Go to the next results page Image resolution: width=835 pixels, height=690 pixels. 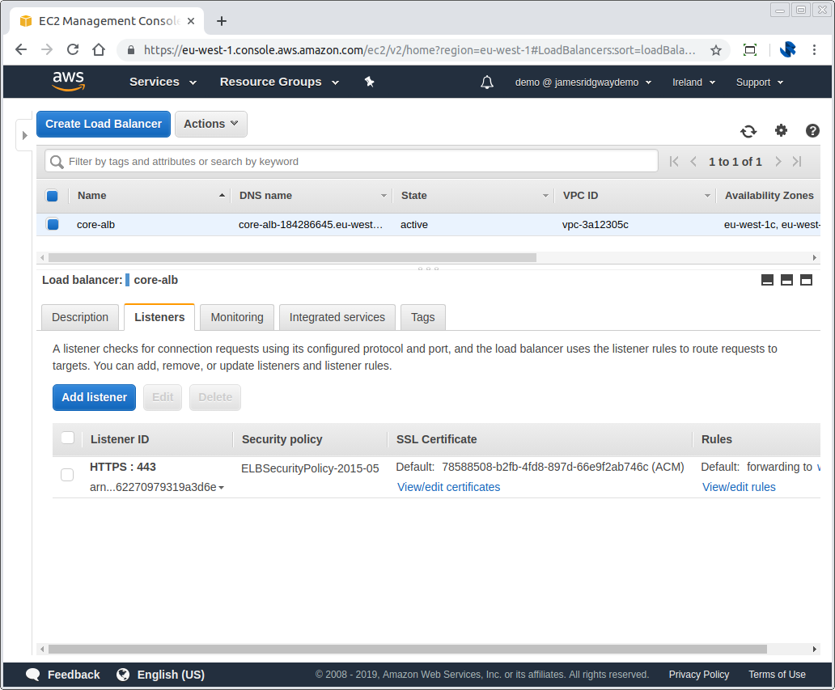click(x=778, y=161)
